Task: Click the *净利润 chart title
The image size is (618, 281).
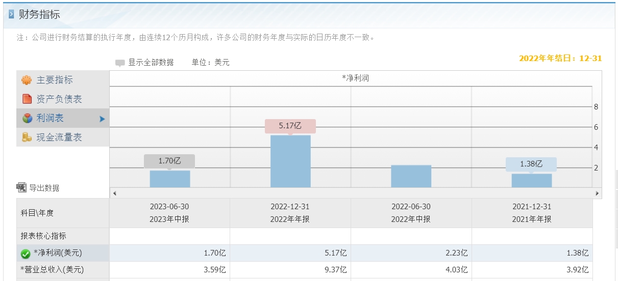Action: 356,78
